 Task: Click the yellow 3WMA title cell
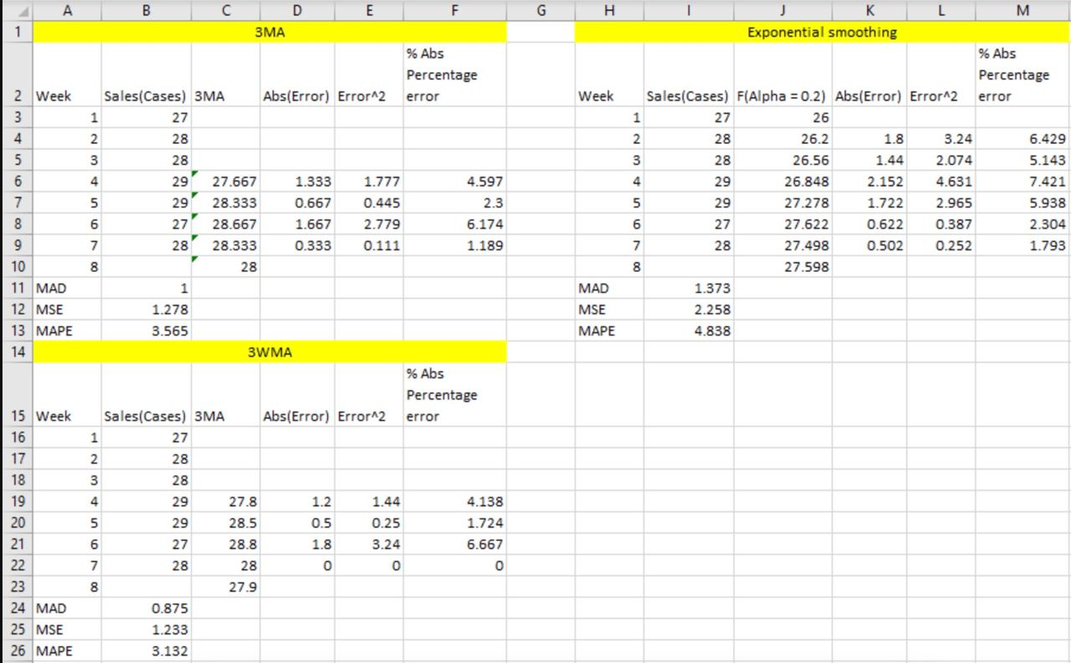point(270,352)
